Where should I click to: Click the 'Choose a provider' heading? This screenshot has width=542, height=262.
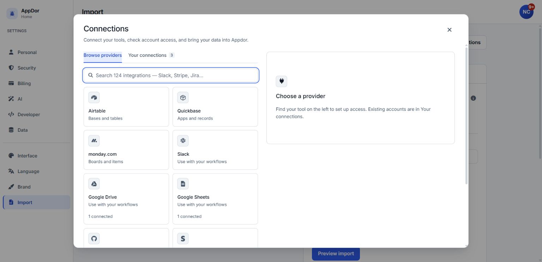pyautogui.click(x=301, y=96)
